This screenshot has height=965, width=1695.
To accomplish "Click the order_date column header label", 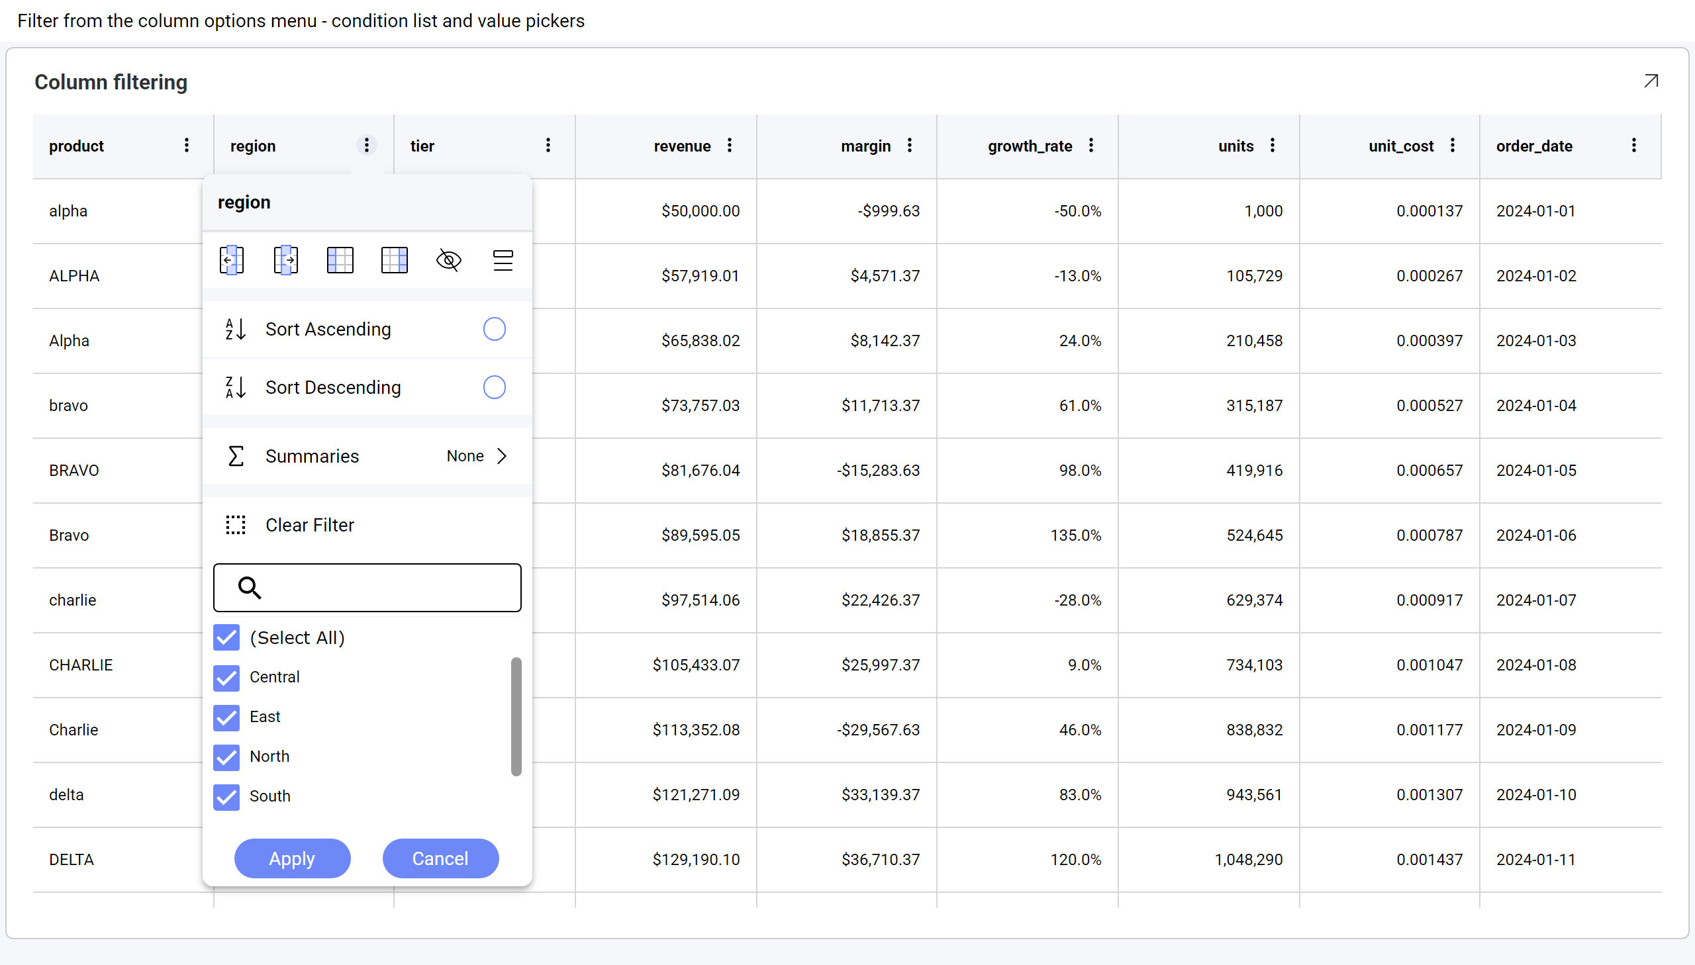I will [x=1534, y=146].
